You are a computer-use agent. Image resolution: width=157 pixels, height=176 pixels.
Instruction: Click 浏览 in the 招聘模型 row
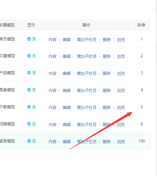tap(121, 125)
